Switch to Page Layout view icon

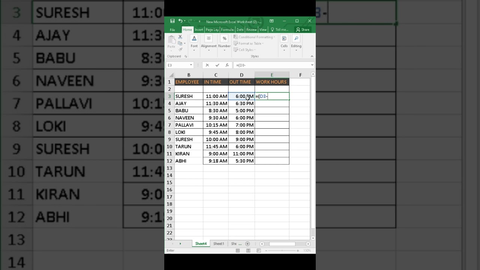248,250
